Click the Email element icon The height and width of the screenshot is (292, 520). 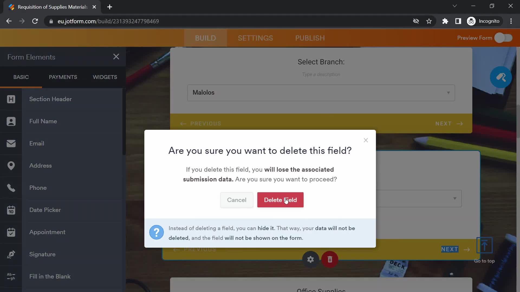click(11, 143)
